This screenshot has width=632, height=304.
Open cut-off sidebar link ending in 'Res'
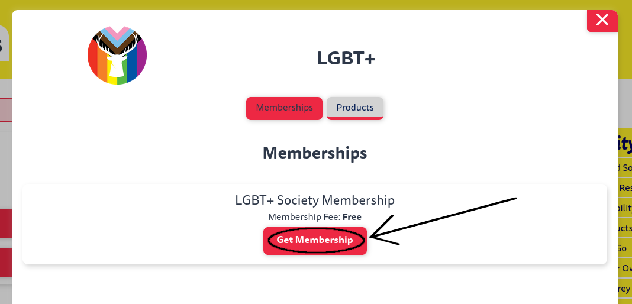(625, 187)
